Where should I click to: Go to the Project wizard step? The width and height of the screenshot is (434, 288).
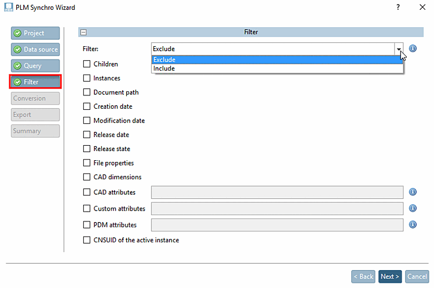35,34
